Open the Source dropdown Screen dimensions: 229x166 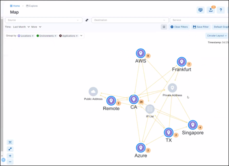click(x=44, y=20)
